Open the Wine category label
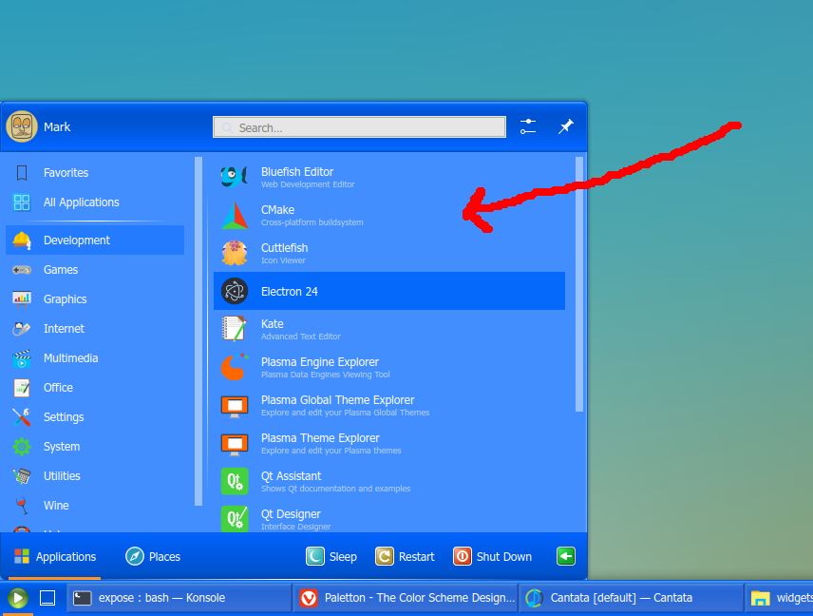The height and width of the screenshot is (616, 813). pos(56,506)
